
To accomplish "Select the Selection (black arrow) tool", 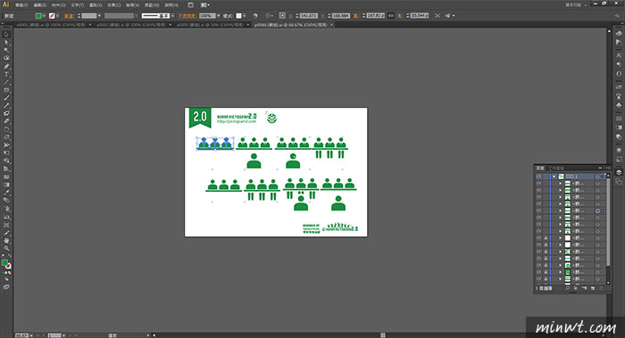I will pyautogui.click(x=6, y=35).
